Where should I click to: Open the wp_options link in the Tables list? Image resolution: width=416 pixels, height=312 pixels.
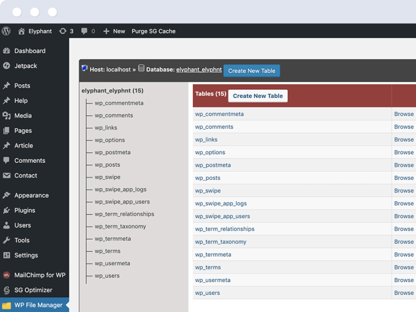(x=210, y=152)
